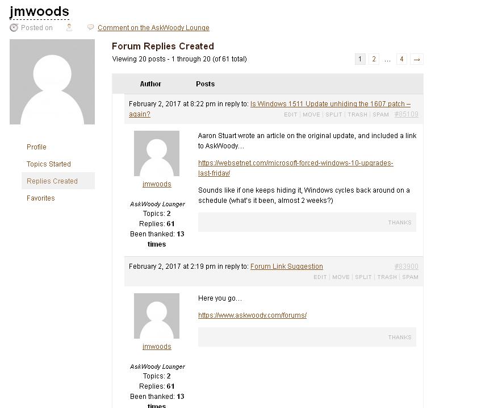Open post permalink #85109

[406, 114]
